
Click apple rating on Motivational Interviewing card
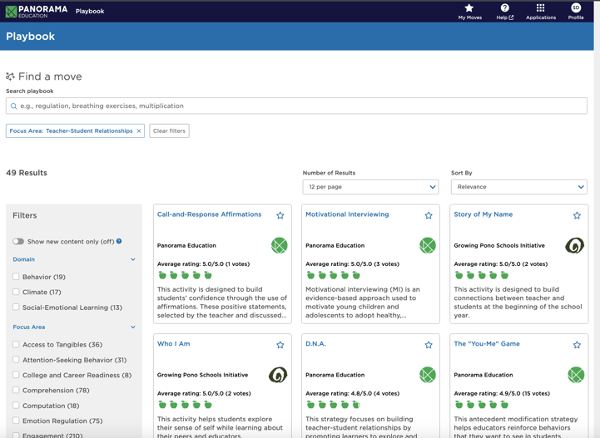[x=334, y=275]
